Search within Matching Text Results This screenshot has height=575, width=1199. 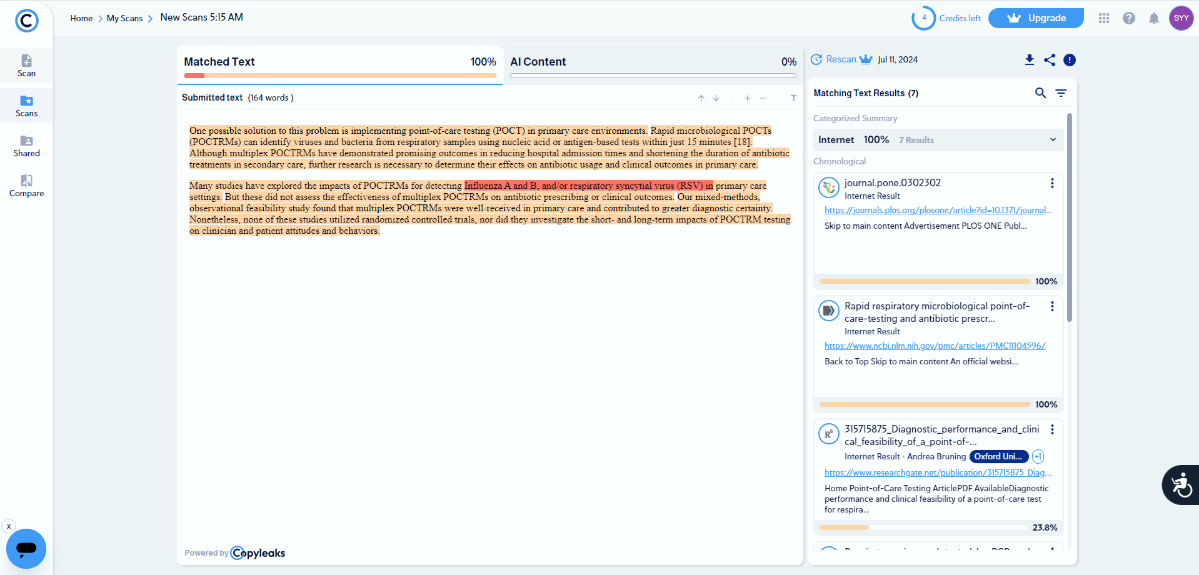(1040, 92)
